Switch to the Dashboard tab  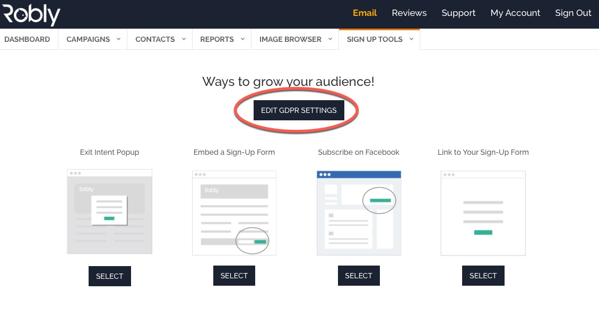pos(27,39)
